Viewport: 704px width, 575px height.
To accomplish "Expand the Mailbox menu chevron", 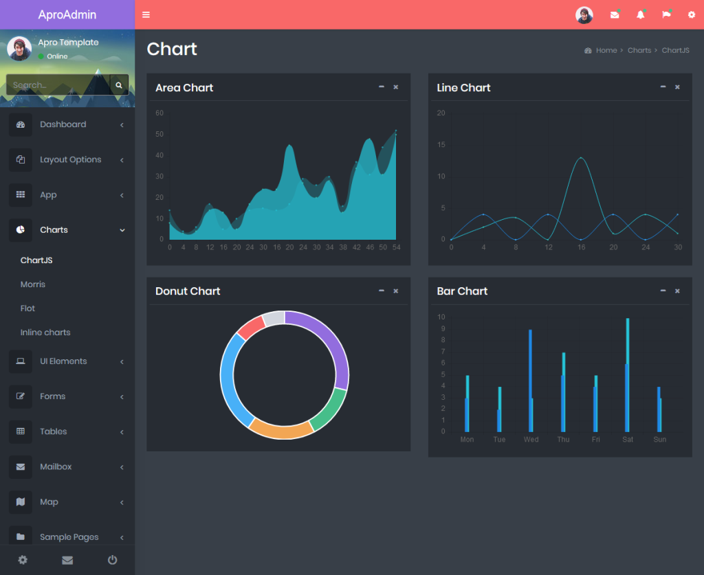I will [x=122, y=467].
